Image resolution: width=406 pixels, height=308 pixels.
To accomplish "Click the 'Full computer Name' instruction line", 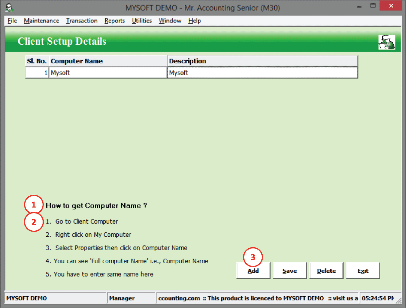I will (127, 261).
